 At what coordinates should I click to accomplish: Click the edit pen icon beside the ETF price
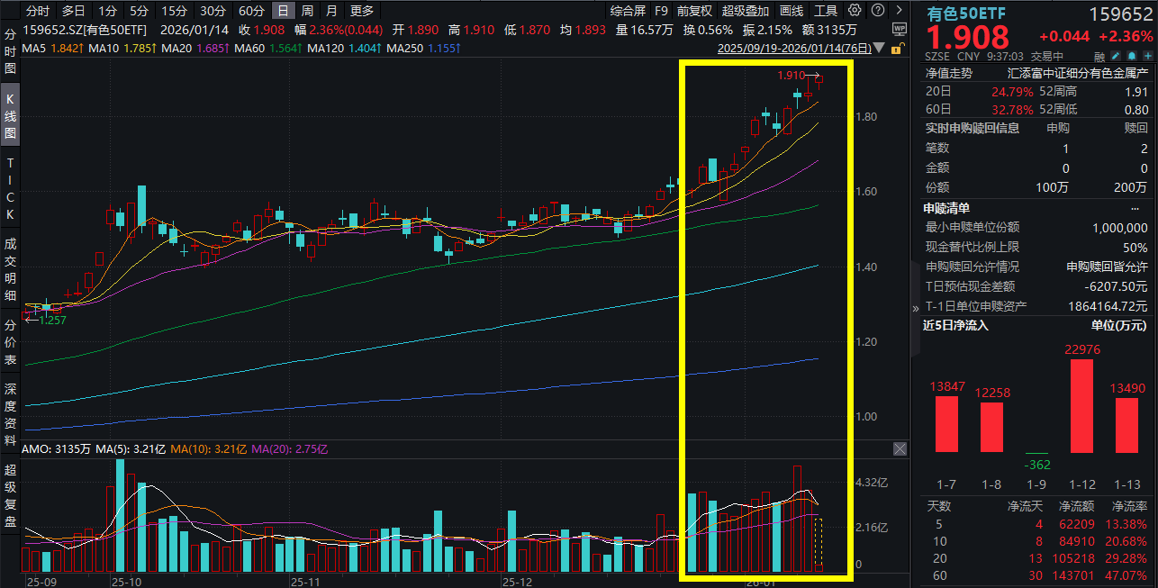1115,56
